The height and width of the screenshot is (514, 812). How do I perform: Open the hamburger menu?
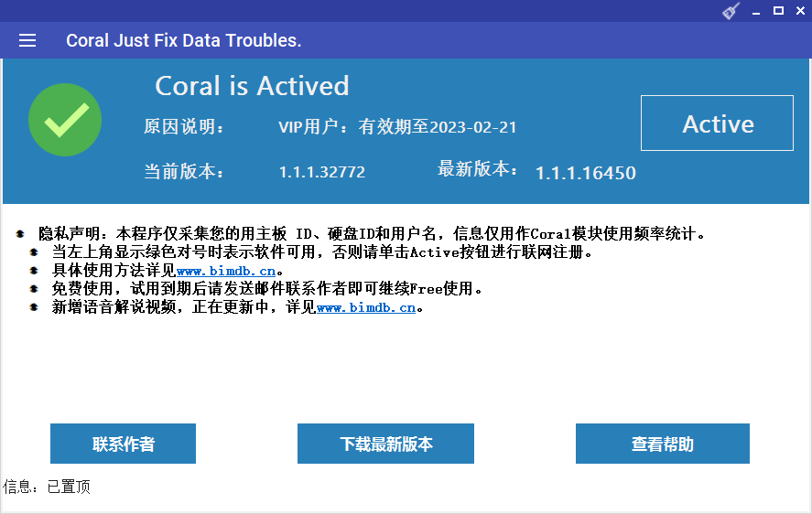pyautogui.click(x=27, y=40)
